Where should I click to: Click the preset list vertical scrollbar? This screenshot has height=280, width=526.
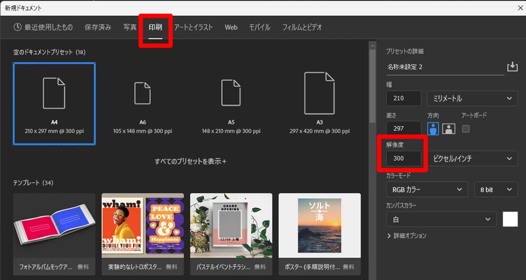372,86
